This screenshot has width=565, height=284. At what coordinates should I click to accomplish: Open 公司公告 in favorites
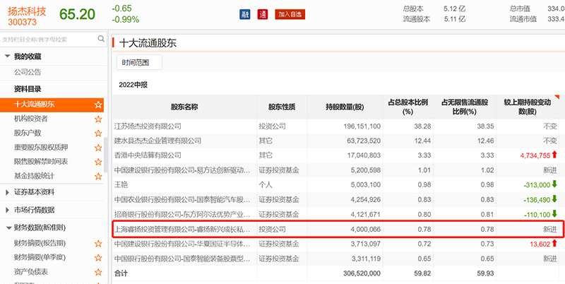click(x=28, y=72)
